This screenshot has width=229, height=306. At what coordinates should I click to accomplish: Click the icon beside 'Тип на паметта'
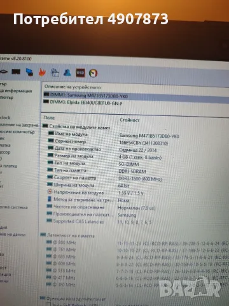tap(50, 170)
